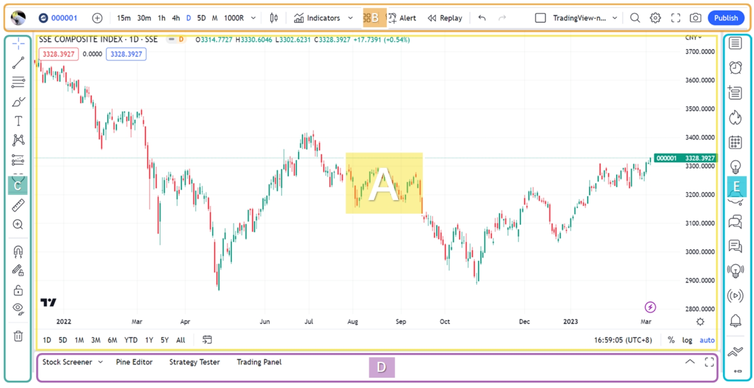Click the Publish button
The image size is (754, 388).
pyautogui.click(x=726, y=18)
